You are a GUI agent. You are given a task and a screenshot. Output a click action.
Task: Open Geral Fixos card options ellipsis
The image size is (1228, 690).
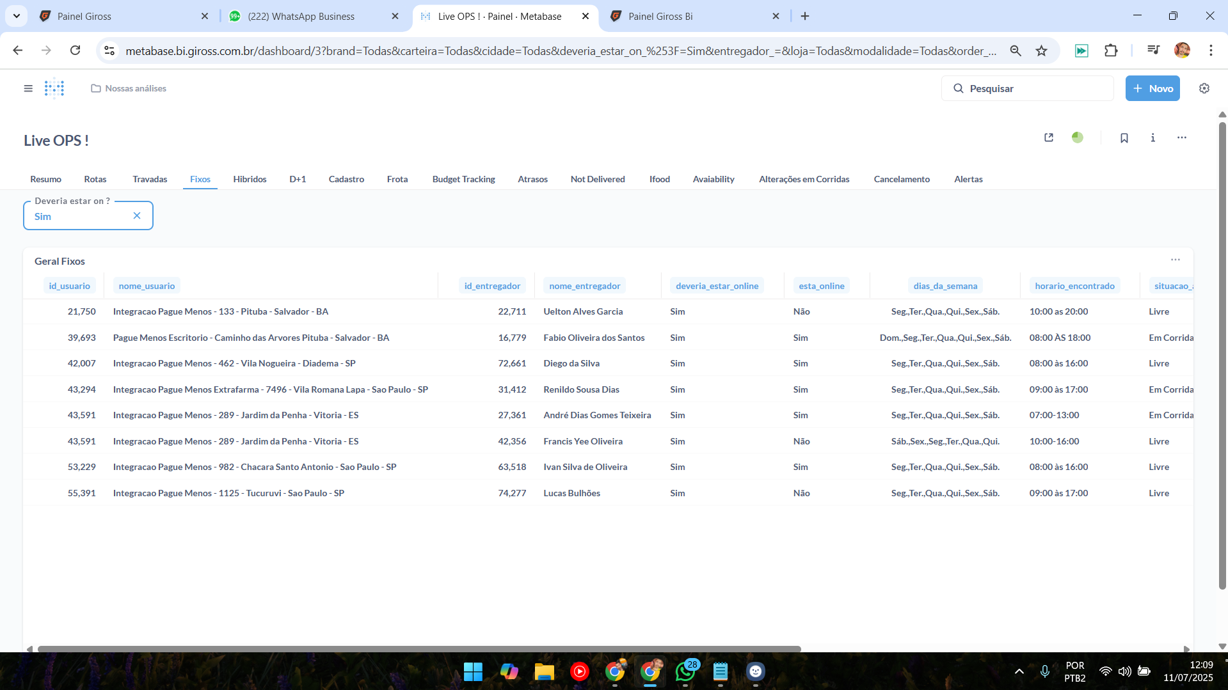1176,260
